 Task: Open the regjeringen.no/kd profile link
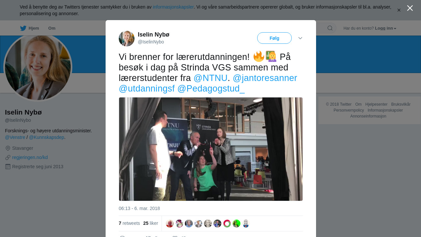[30, 157]
